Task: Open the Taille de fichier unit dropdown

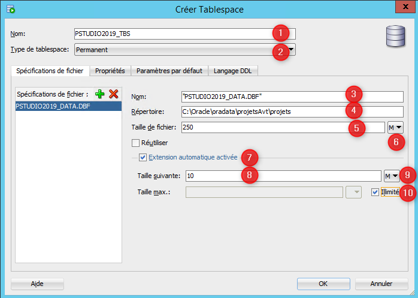Action: tap(395, 127)
